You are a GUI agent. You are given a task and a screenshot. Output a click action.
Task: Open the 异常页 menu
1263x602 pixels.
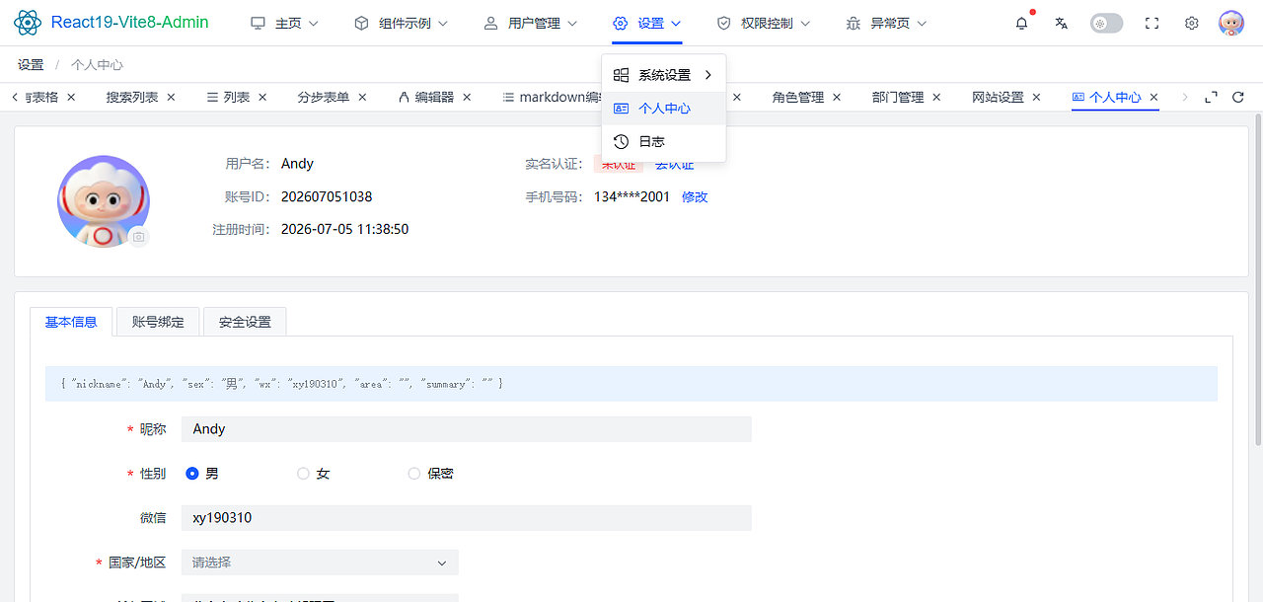click(886, 23)
